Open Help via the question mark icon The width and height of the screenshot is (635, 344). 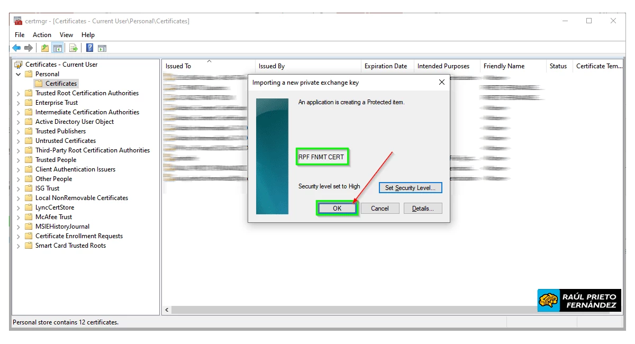click(x=90, y=48)
